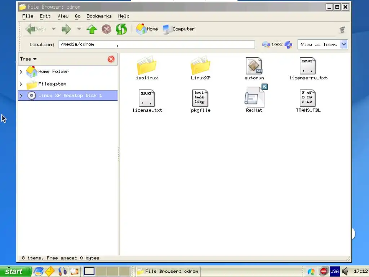Click the folder icon in title bar
The image size is (369, 277).
tap(23, 7)
